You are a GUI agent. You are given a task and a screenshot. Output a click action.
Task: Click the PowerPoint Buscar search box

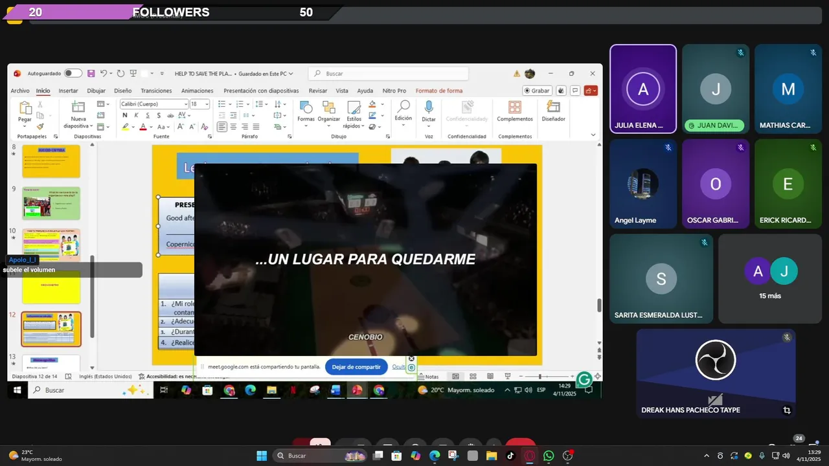388,74
